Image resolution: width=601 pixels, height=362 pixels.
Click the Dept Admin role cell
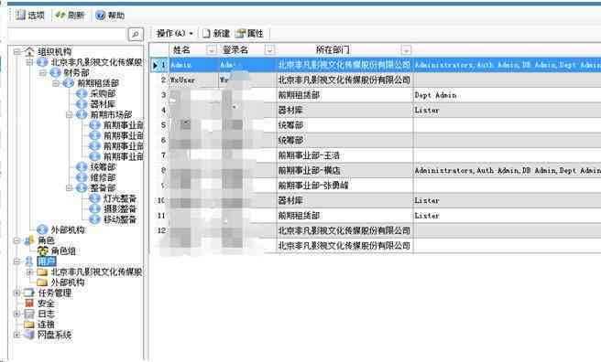coord(436,95)
